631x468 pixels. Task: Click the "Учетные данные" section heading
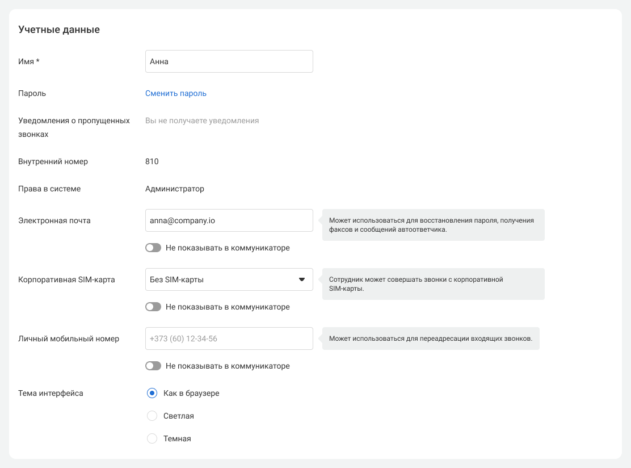[x=59, y=30]
